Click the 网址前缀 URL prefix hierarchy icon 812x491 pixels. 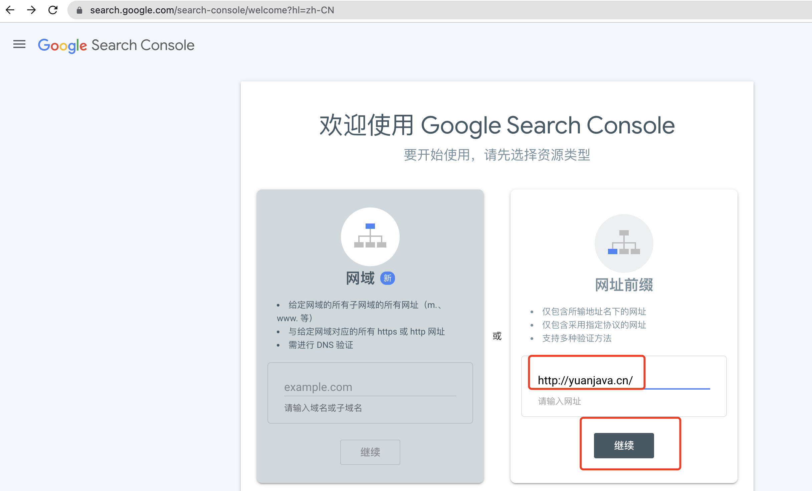pos(624,243)
